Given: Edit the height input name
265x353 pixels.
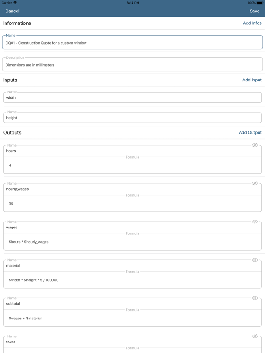Looking at the screenshot, I should click(x=132, y=118).
